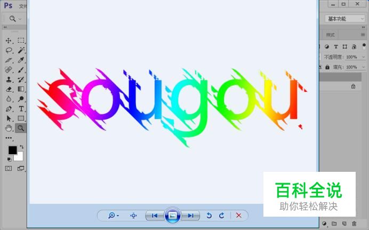Viewport: 369px width, 230px height.
Task: Delete the image with red X
Action: [239, 216]
